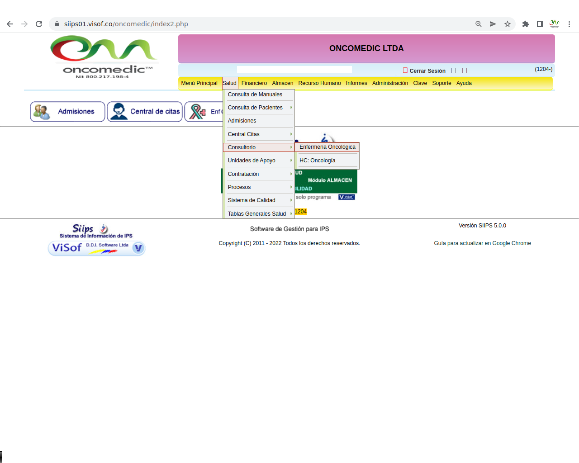The height and width of the screenshot is (463, 579).
Task: Click the first small box after Cerrar Sesión
Action: [454, 71]
